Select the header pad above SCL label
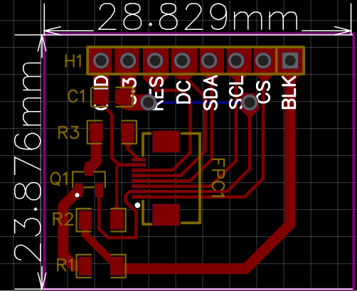357x291 pixels. [x=236, y=60]
